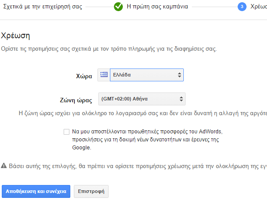Click the description 'Ορίστε τις προτιμήσεις σας'
The image size is (267, 201).
109,49
